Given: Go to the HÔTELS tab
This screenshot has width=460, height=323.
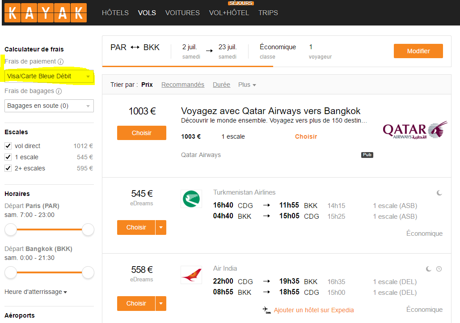Looking at the screenshot, I should (x=115, y=13).
